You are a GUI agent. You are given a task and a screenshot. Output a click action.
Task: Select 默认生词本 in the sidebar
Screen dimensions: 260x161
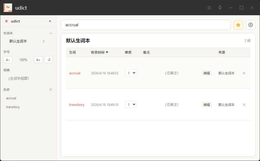click(18, 41)
